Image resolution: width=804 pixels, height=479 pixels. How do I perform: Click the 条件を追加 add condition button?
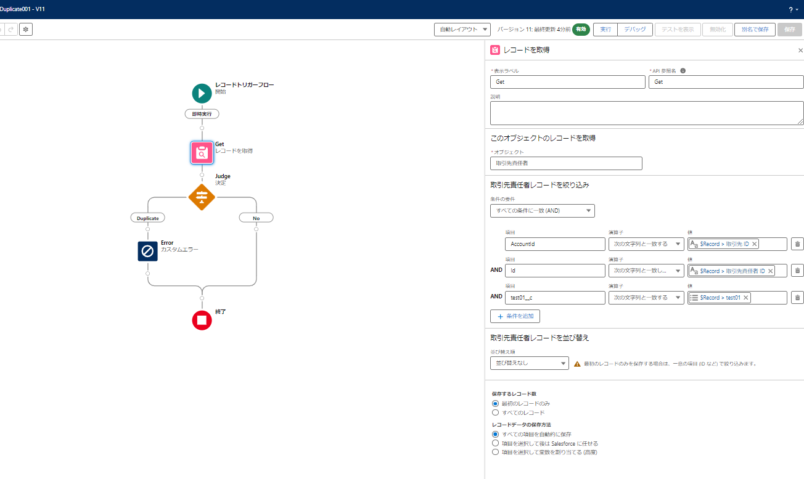pyautogui.click(x=515, y=316)
